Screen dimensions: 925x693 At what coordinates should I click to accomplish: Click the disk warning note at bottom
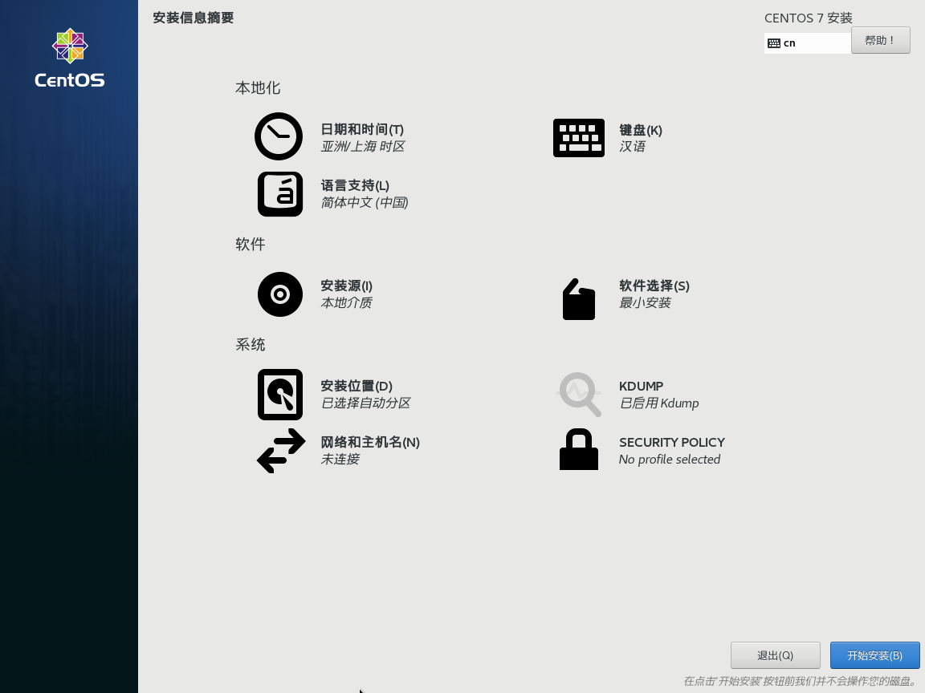(801, 681)
